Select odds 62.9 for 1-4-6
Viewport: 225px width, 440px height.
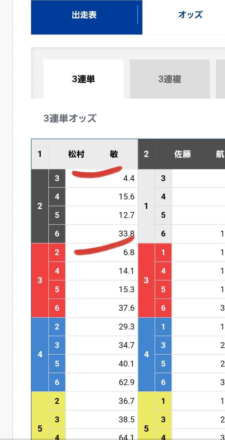pos(101,382)
